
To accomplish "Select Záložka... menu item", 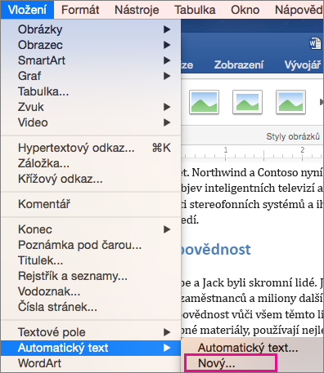I will point(91,163).
